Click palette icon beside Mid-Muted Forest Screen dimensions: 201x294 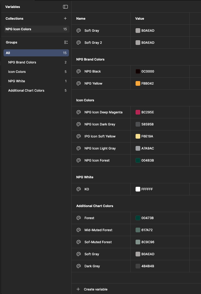click(79, 230)
